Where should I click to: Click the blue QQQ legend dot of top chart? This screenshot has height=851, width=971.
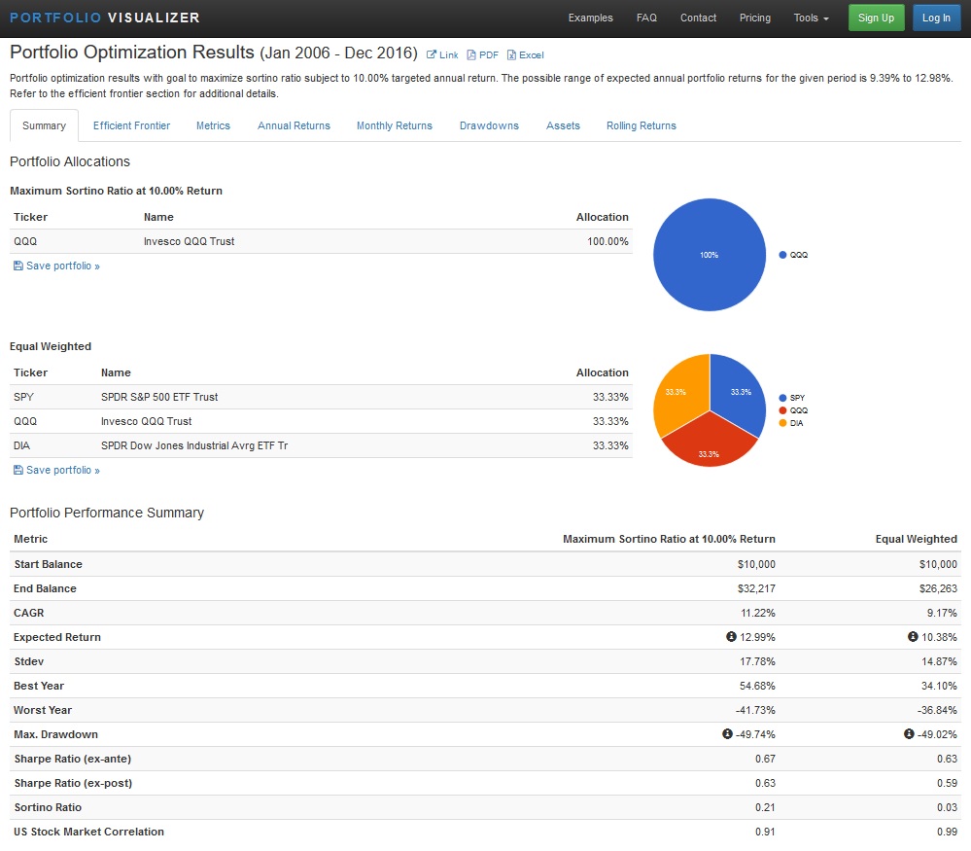782,255
